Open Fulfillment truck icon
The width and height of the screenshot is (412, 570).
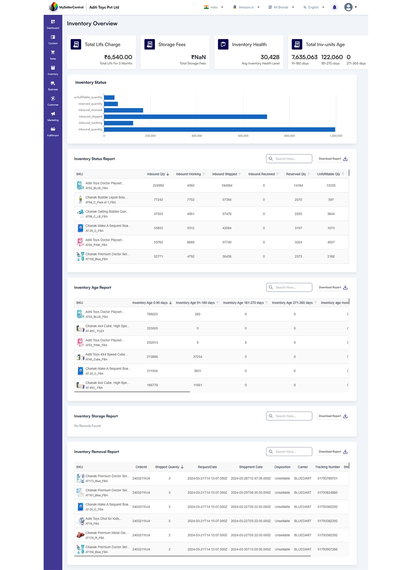(53, 131)
